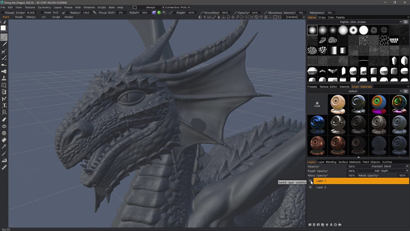
Task: Toggle visibility of Layer 1
Action: point(310,181)
